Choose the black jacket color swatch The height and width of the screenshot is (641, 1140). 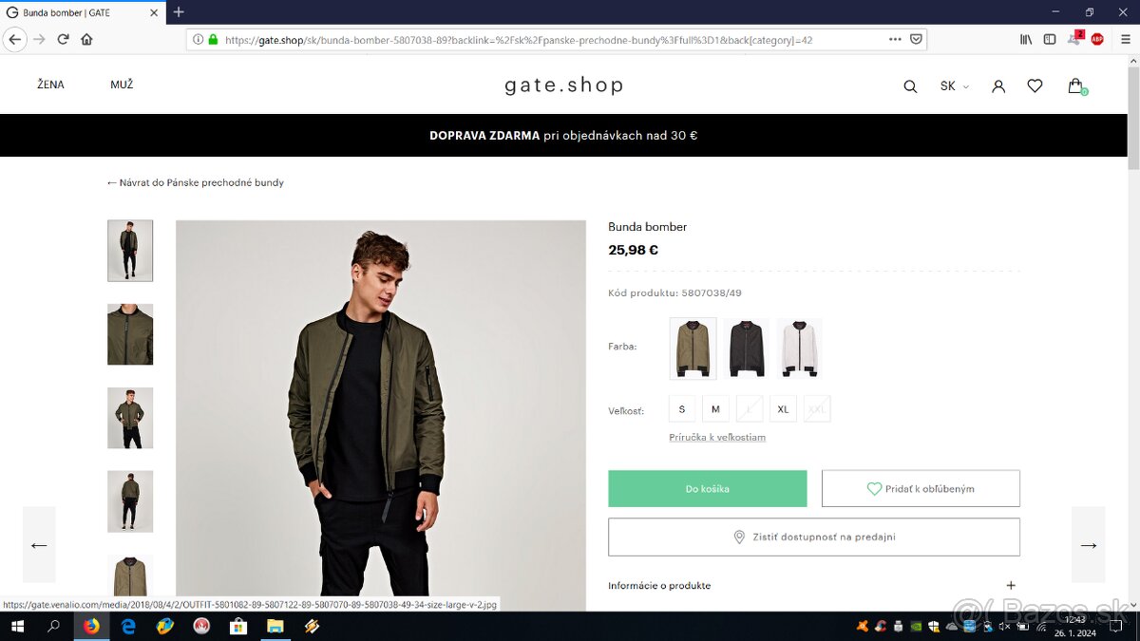click(746, 348)
